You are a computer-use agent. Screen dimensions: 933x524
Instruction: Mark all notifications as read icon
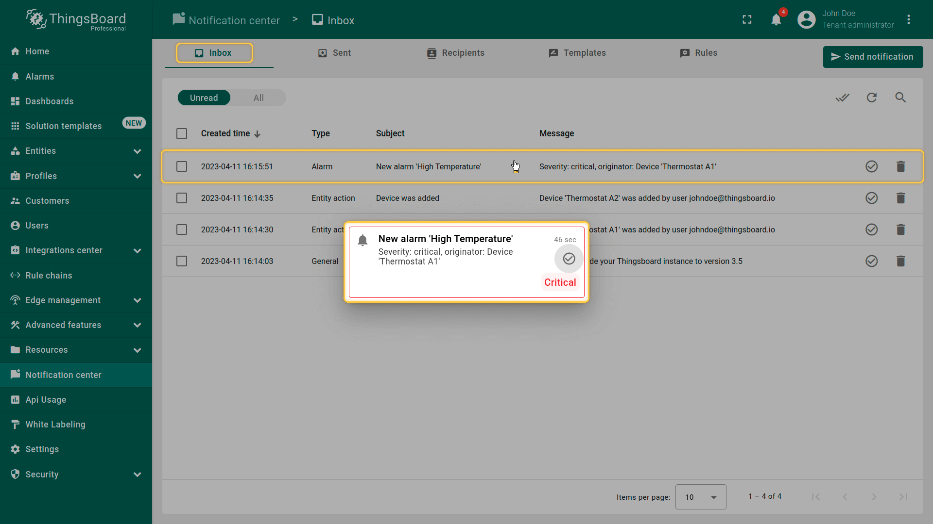842,98
